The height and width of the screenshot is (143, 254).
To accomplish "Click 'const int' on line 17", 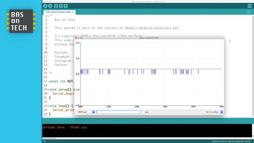I will [x=57, y=81].
